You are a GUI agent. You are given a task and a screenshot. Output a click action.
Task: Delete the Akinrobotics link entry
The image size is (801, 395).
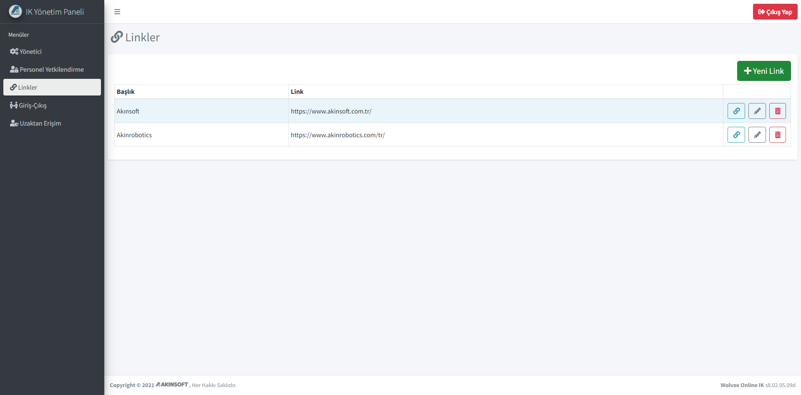click(778, 135)
